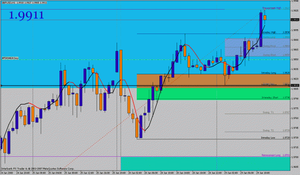Click the 1.9810 price tag on the price axis
The width and height of the screenshot is (300, 175).
[295, 85]
